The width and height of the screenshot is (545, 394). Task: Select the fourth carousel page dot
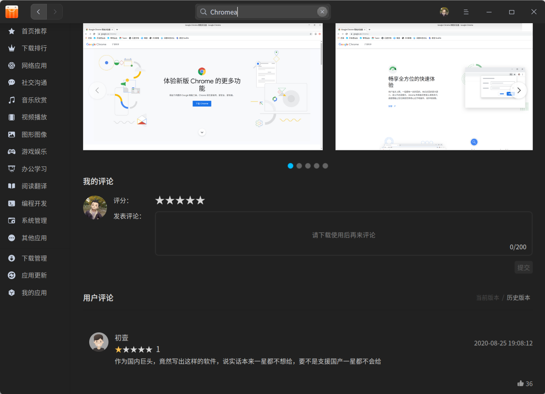click(317, 166)
